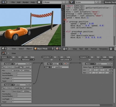Screen dimensions: 116x107
Task: Click the Up Arrow key assignment button
Action: tap(16, 70)
